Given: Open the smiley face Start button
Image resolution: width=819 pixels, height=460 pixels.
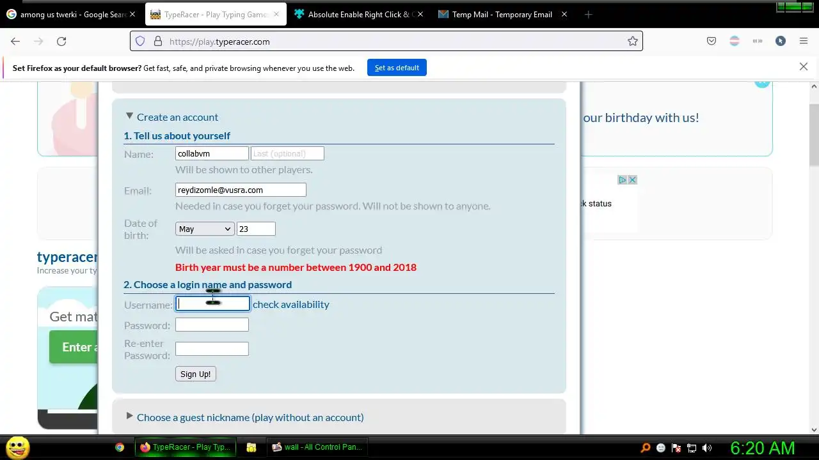Looking at the screenshot, I should pos(18,447).
